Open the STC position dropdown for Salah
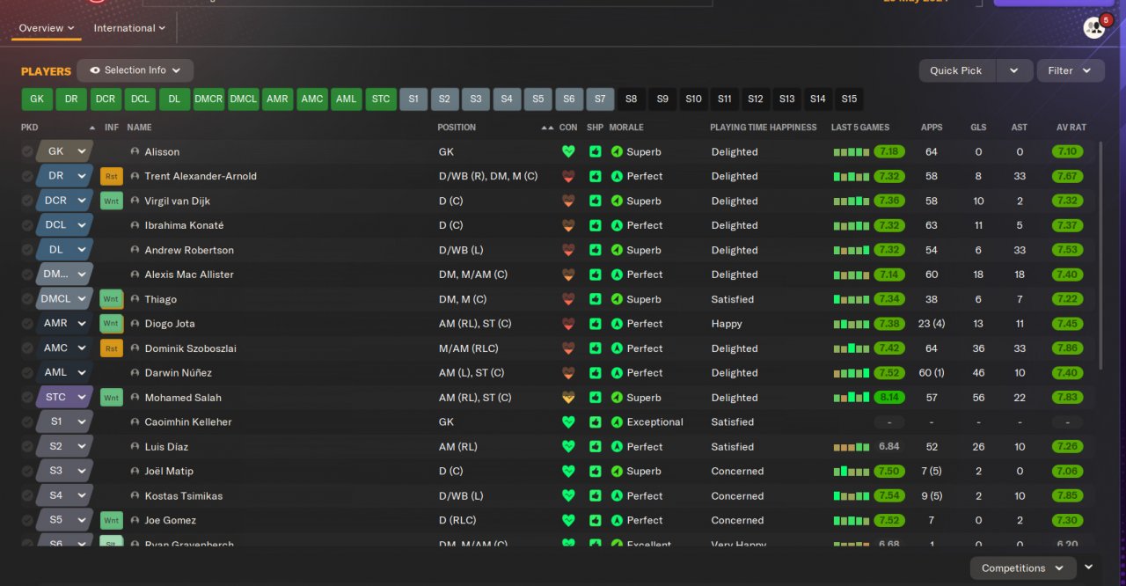Image resolution: width=1126 pixels, height=586 pixels. tap(64, 398)
